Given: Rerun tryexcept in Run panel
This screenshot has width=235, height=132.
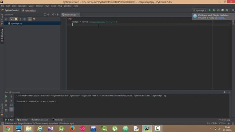Looking at the screenshot, I should click(x=6, y=96).
